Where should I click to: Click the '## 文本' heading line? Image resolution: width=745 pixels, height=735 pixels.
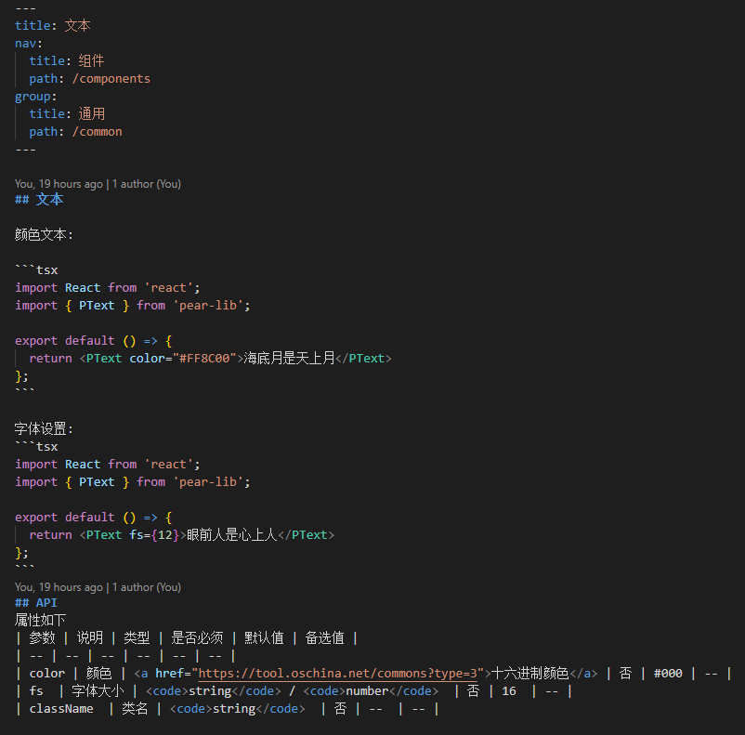39,199
